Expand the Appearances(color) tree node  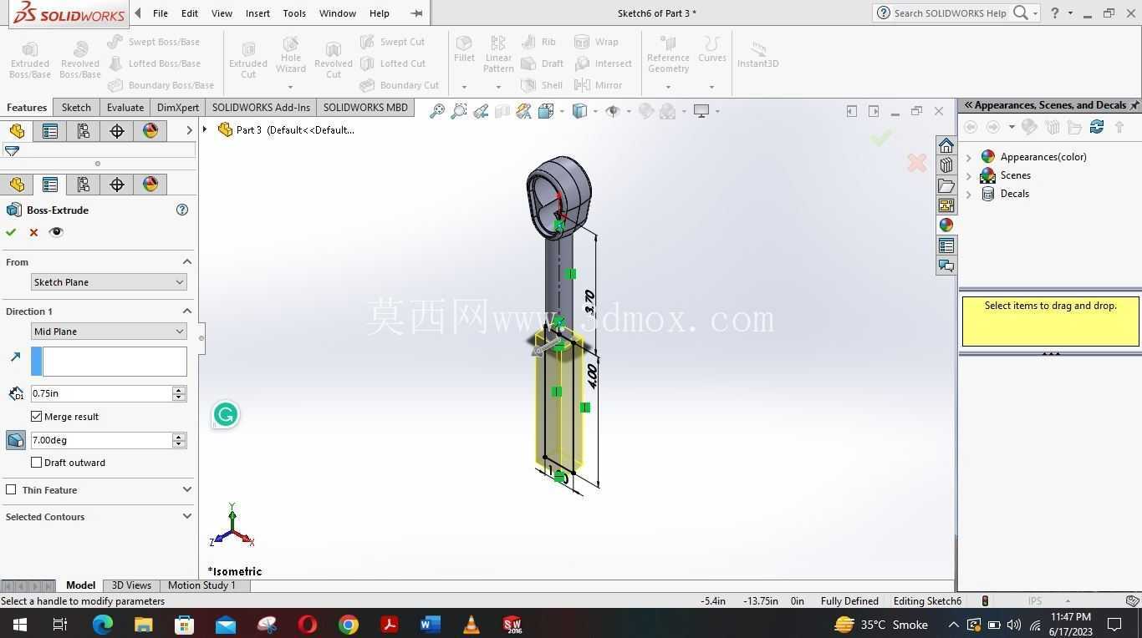point(969,157)
